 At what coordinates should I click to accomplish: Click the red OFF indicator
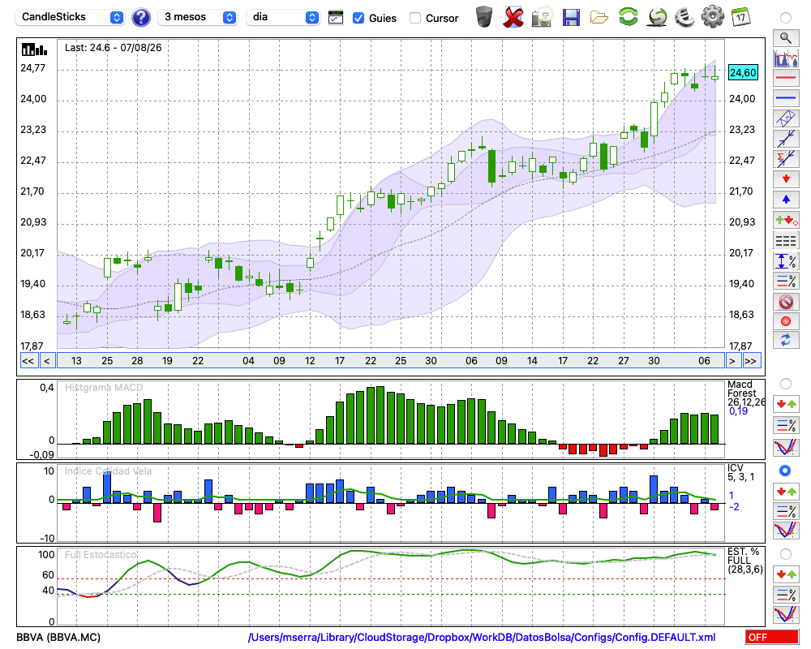[772, 637]
